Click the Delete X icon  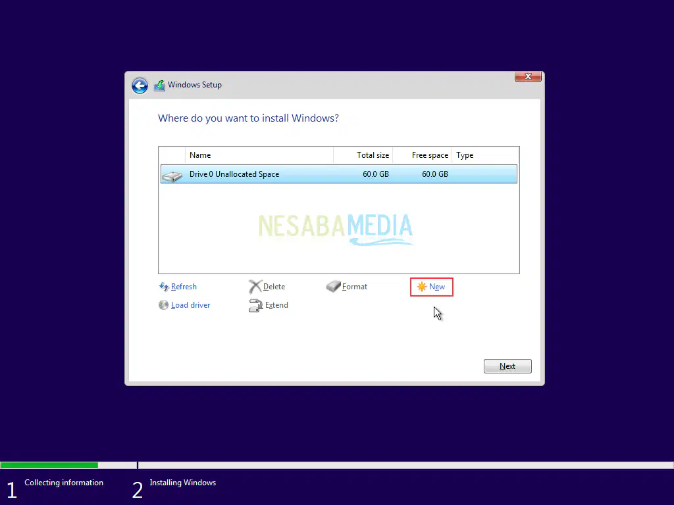click(255, 287)
